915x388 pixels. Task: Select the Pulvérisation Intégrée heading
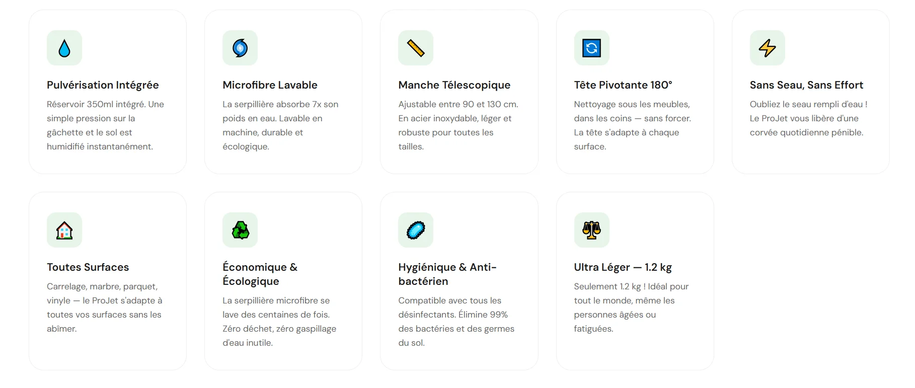(103, 85)
